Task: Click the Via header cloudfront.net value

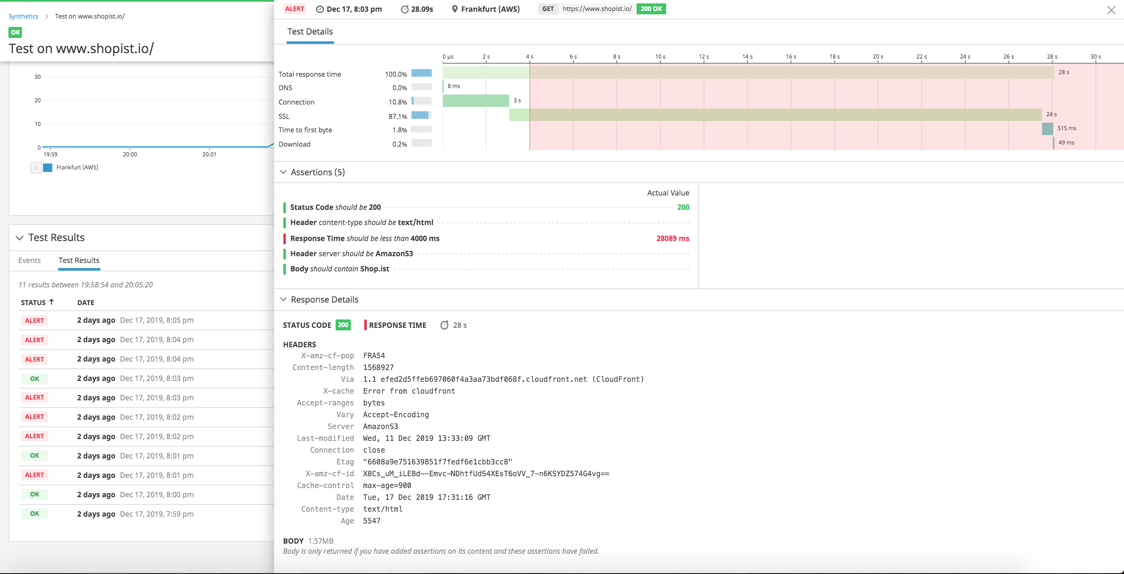Action: (x=503, y=379)
